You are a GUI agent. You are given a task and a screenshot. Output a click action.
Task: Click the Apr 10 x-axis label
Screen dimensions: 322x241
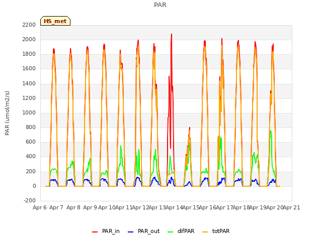(107, 207)
